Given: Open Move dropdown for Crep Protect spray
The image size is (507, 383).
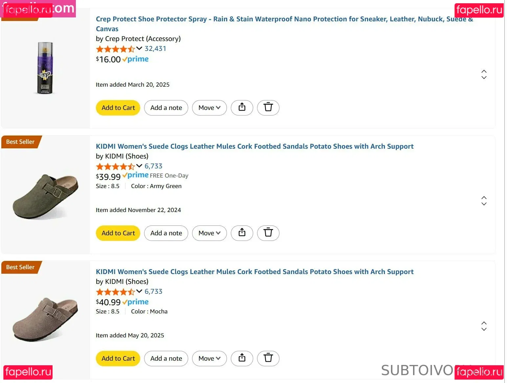Looking at the screenshot, I should [x=209, y=108].
